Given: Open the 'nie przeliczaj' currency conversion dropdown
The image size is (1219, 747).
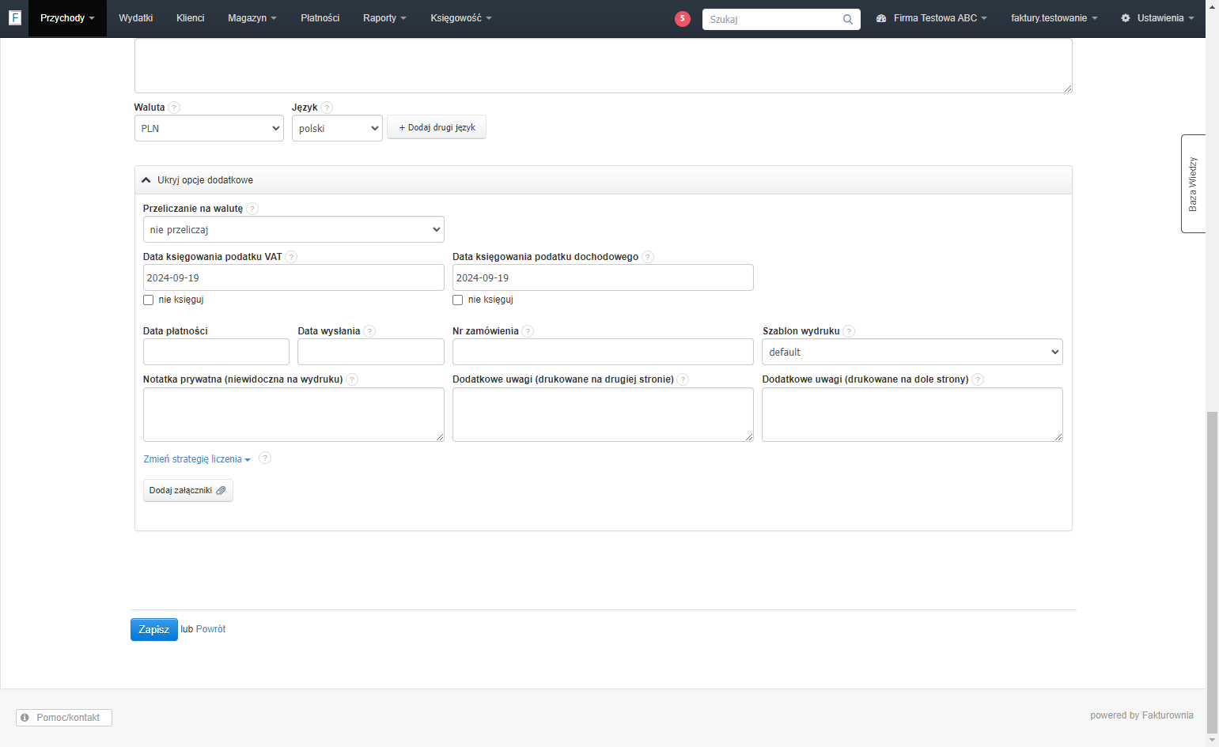Looking at the screenshot, I should [293, 229].
